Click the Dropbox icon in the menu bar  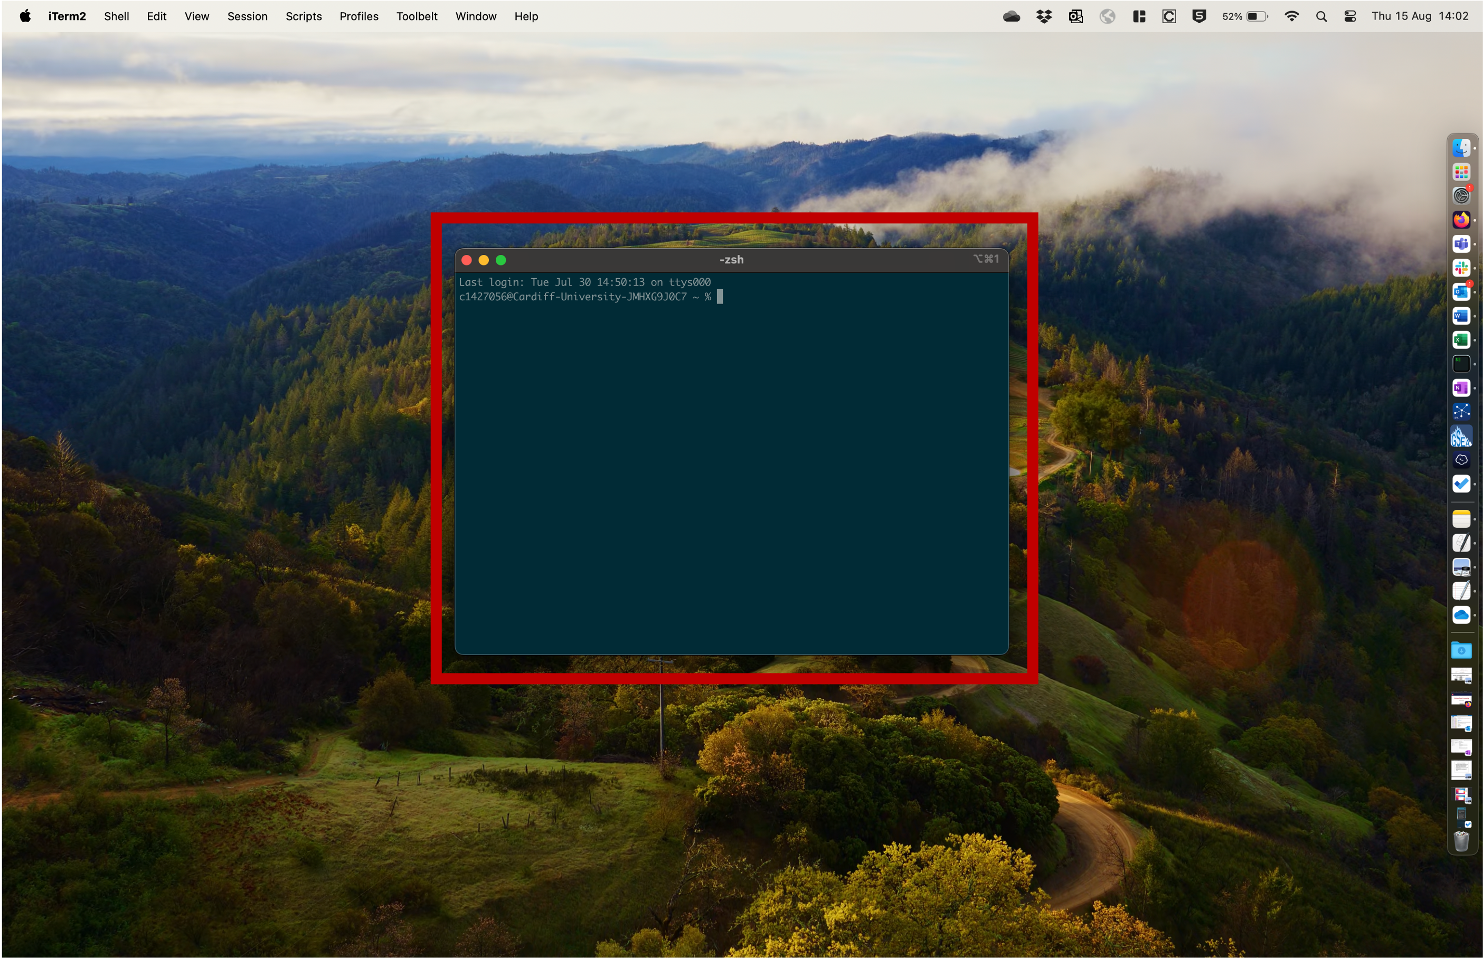point(1043,17)
